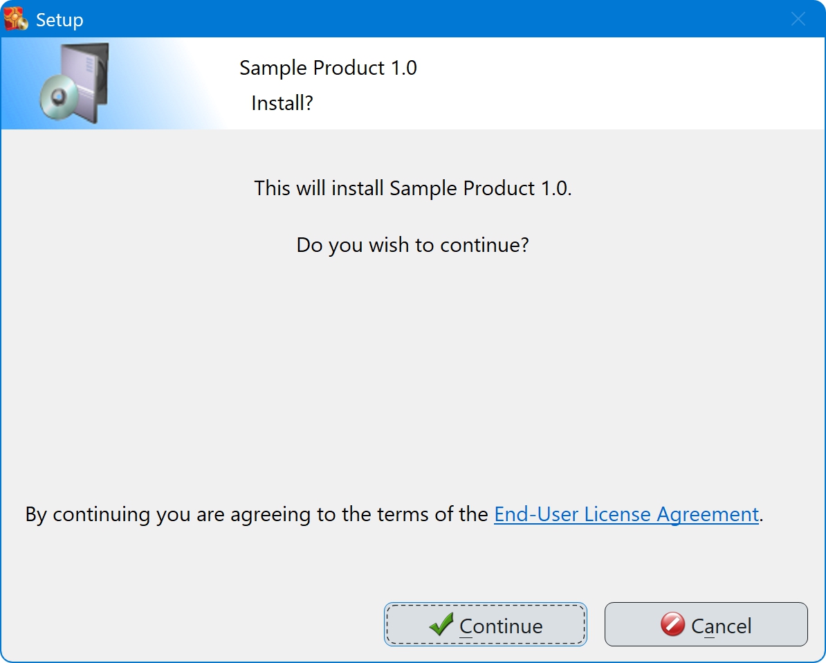Click the "Sample Product 1.0" header title
Image resolution: width=826 pixels, height=663 pixels.
[x=328, y=68]
